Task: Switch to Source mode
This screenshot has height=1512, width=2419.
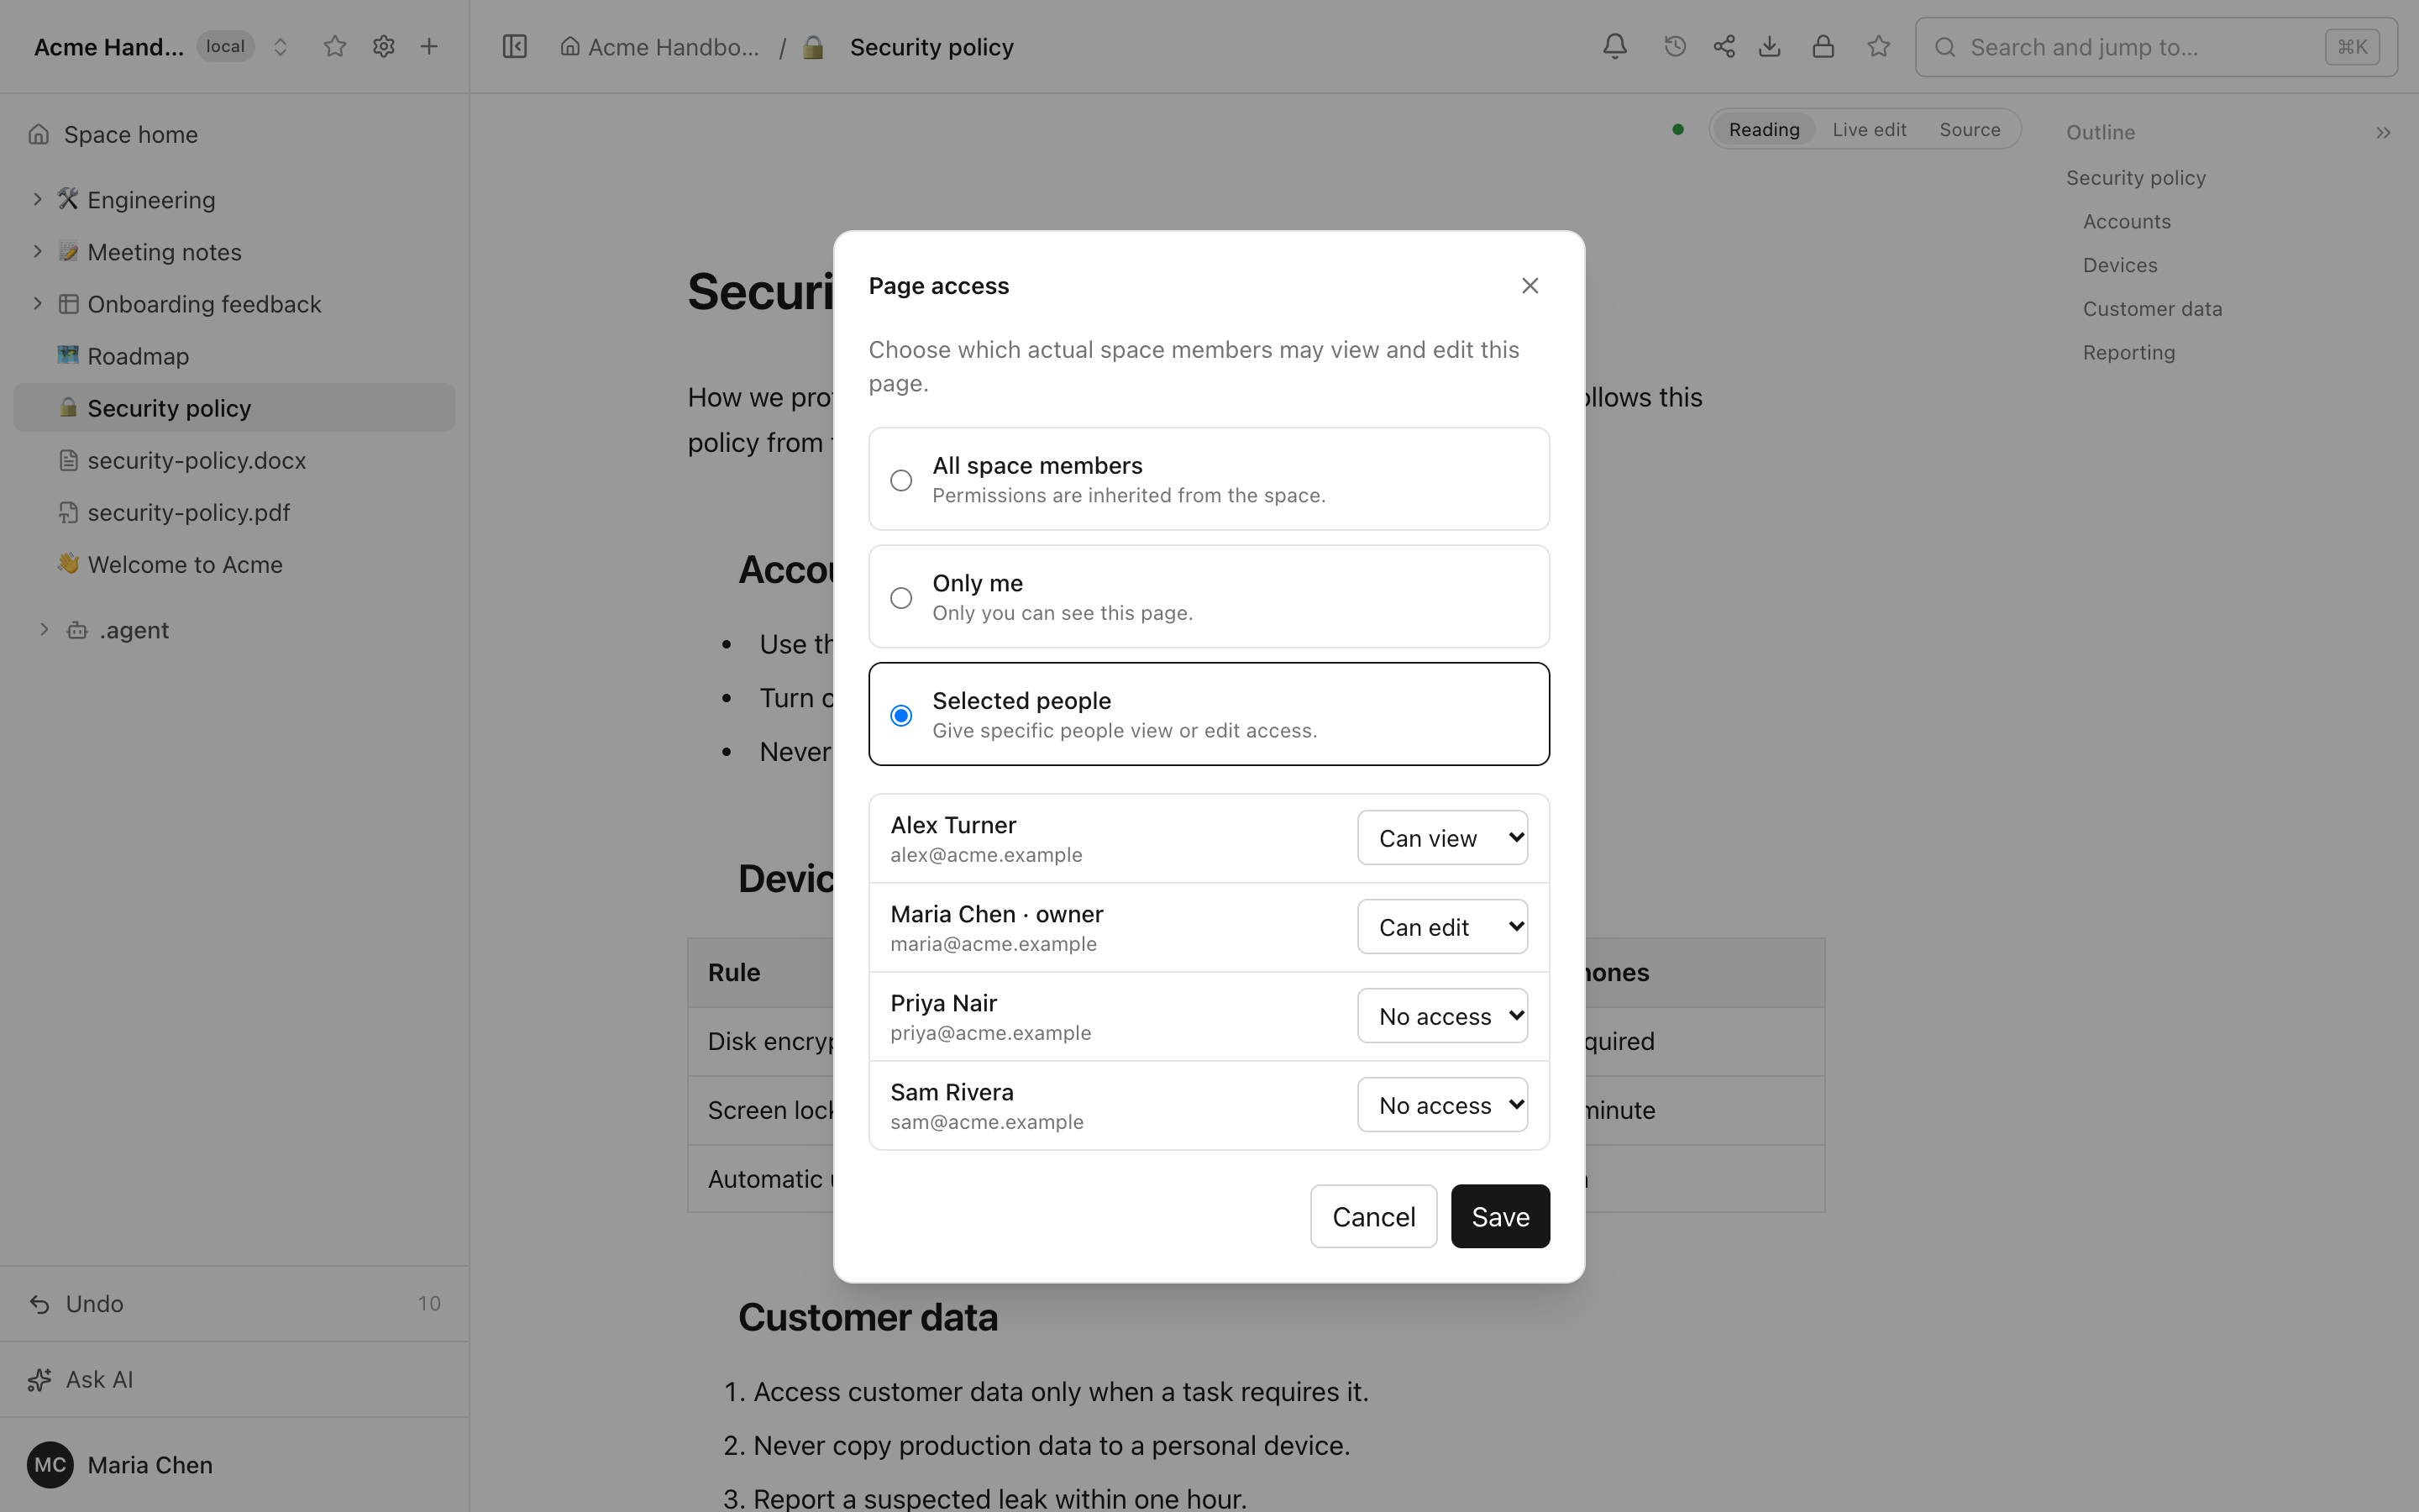Action: pos(1970,130)
